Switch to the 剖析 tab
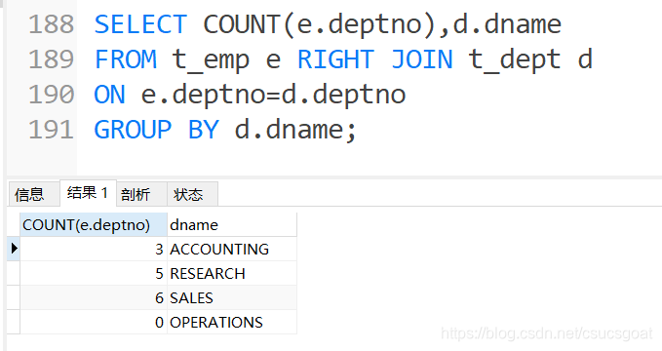 click(x=141, y=194)
